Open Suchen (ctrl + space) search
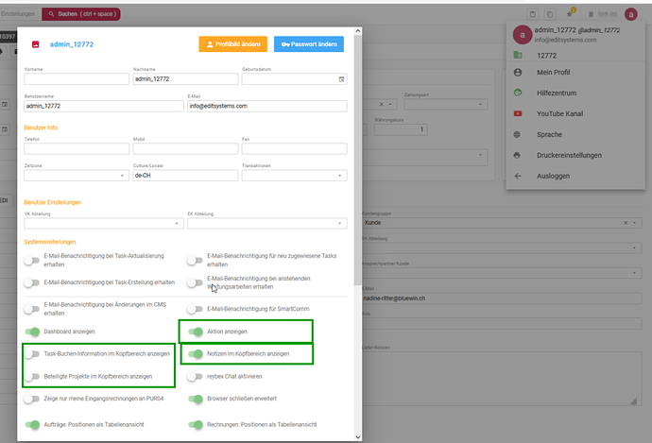 (x=81, y=14)
